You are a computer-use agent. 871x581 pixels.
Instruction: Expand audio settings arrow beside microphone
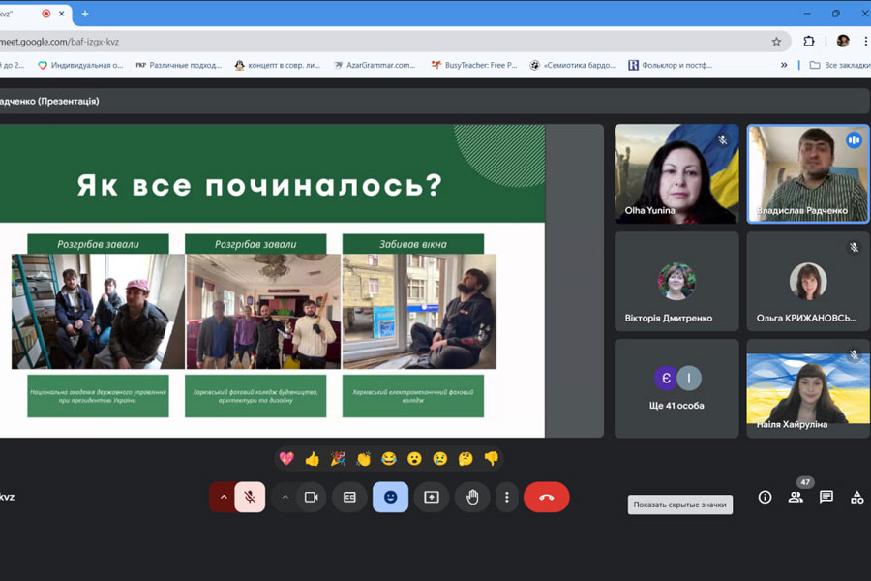[224, 497]
